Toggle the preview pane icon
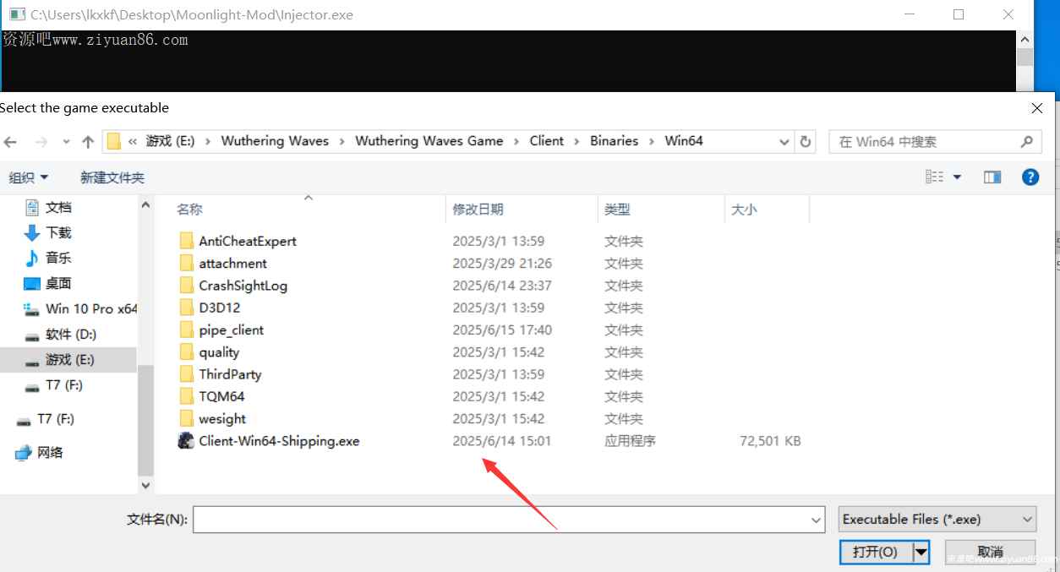 pos(992,177)
